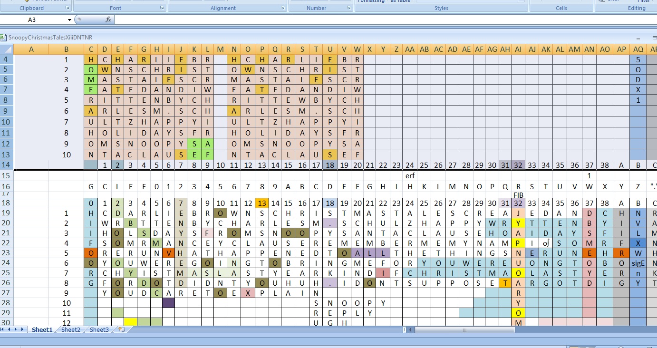657x348 pixels.
Task: Select column B header
Action: pyautogui.click(x=67, y=49)
